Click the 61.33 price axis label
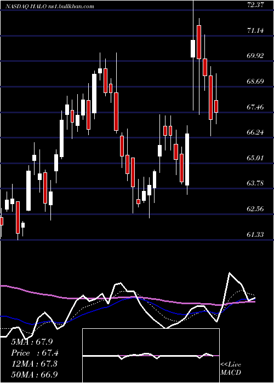This screenshot has height=383, width=274. (255, 235)
